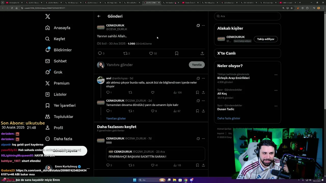This screenshot has width=326, height=183.
Task: Click Grok icon on anıl's reply
Action: (198, 79)
